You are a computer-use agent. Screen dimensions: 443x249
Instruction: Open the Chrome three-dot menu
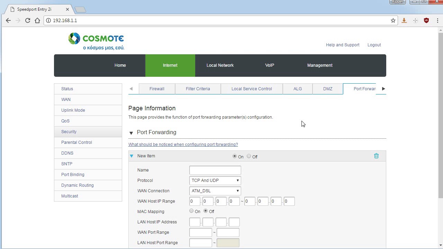(437, 20)
